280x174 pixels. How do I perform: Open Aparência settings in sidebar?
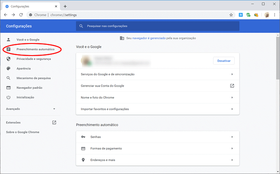point(24,68)
